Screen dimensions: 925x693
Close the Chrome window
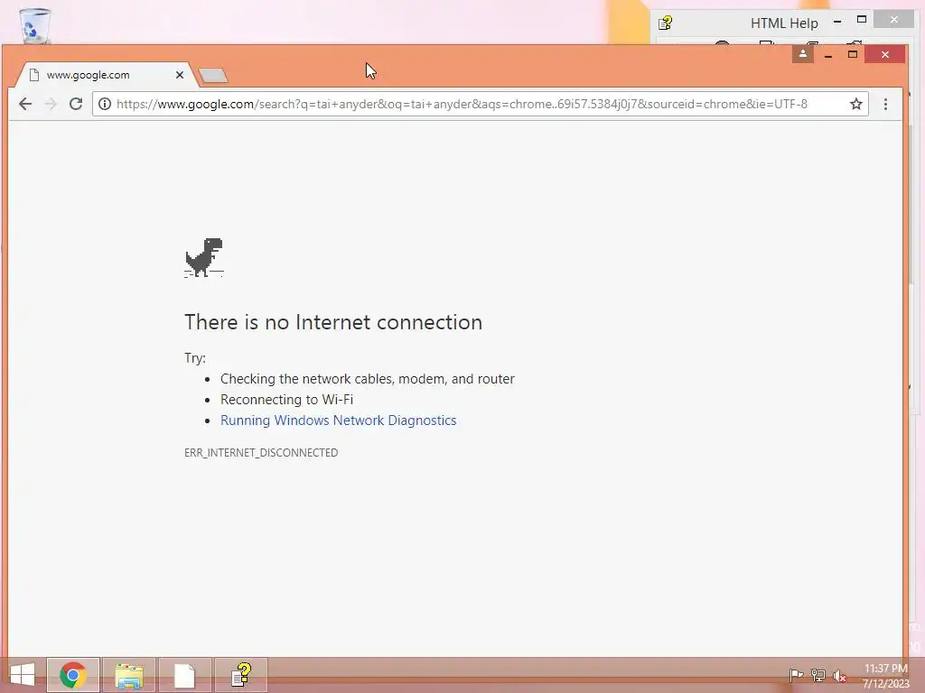point(885,54)
